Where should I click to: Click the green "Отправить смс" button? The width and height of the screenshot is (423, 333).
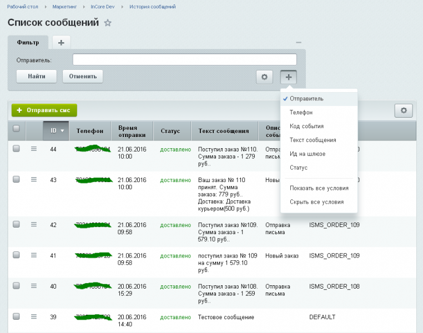click(x=44, y=110)
